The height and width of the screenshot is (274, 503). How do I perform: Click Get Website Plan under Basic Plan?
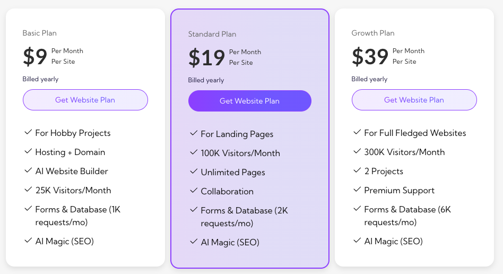(85, 100)
